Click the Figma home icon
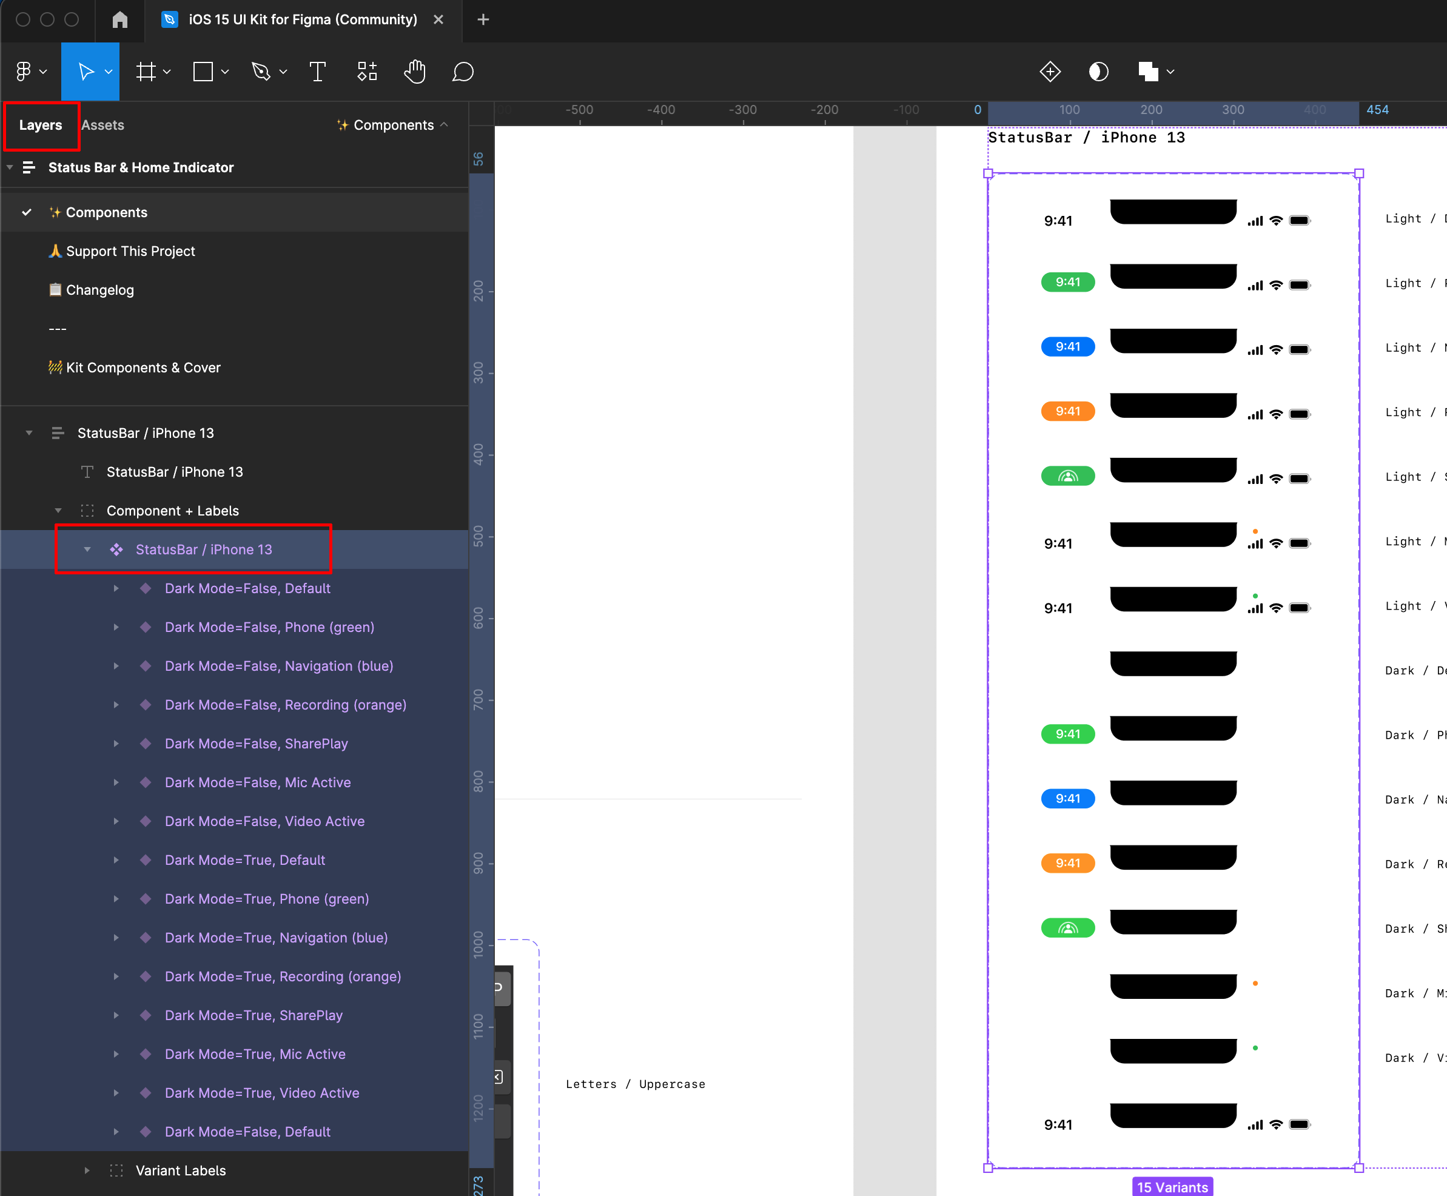 coord(120,19)
